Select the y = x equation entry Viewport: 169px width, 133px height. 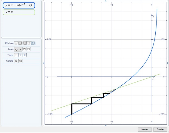pos(19,12)
